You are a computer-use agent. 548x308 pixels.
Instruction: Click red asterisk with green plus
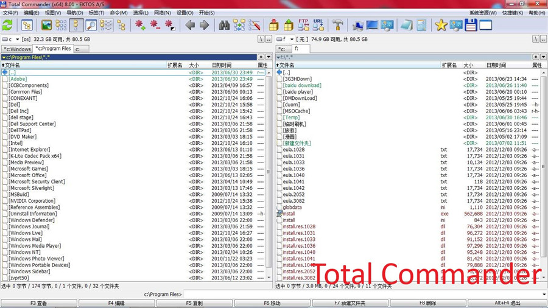click(141, 25)
